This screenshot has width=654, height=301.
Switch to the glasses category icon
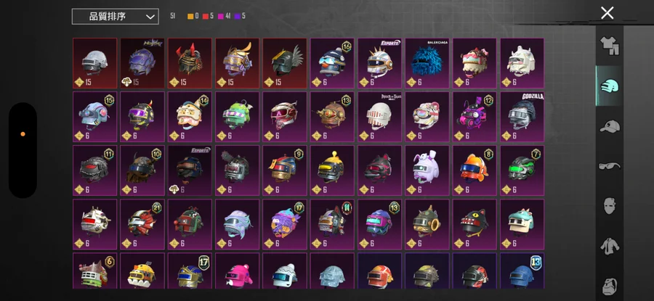[610, 165]
